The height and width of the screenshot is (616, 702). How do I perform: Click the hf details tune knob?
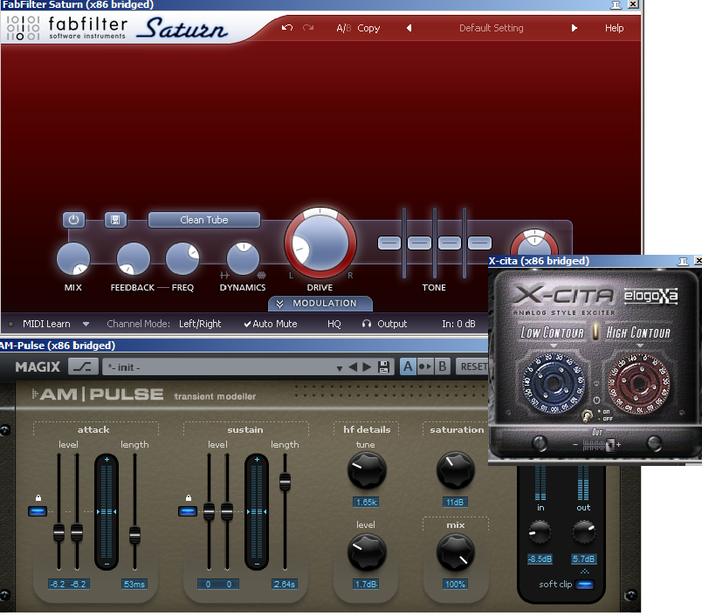(367, 471)
